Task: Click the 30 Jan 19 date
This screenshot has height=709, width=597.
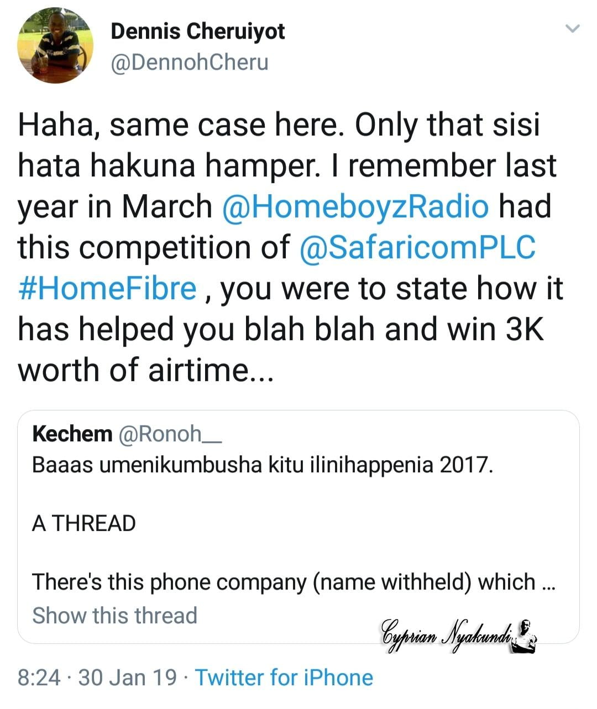Action: click(128, 677)
